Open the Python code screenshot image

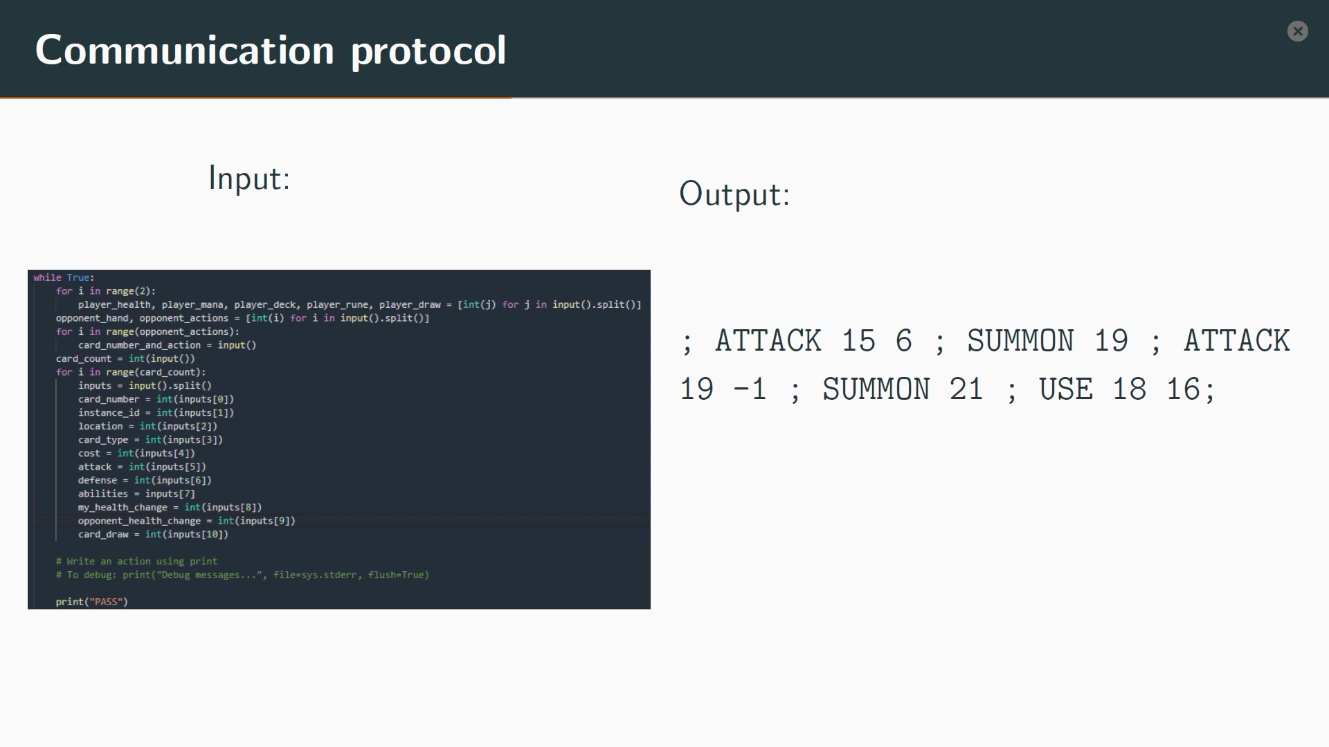(339, 439)
